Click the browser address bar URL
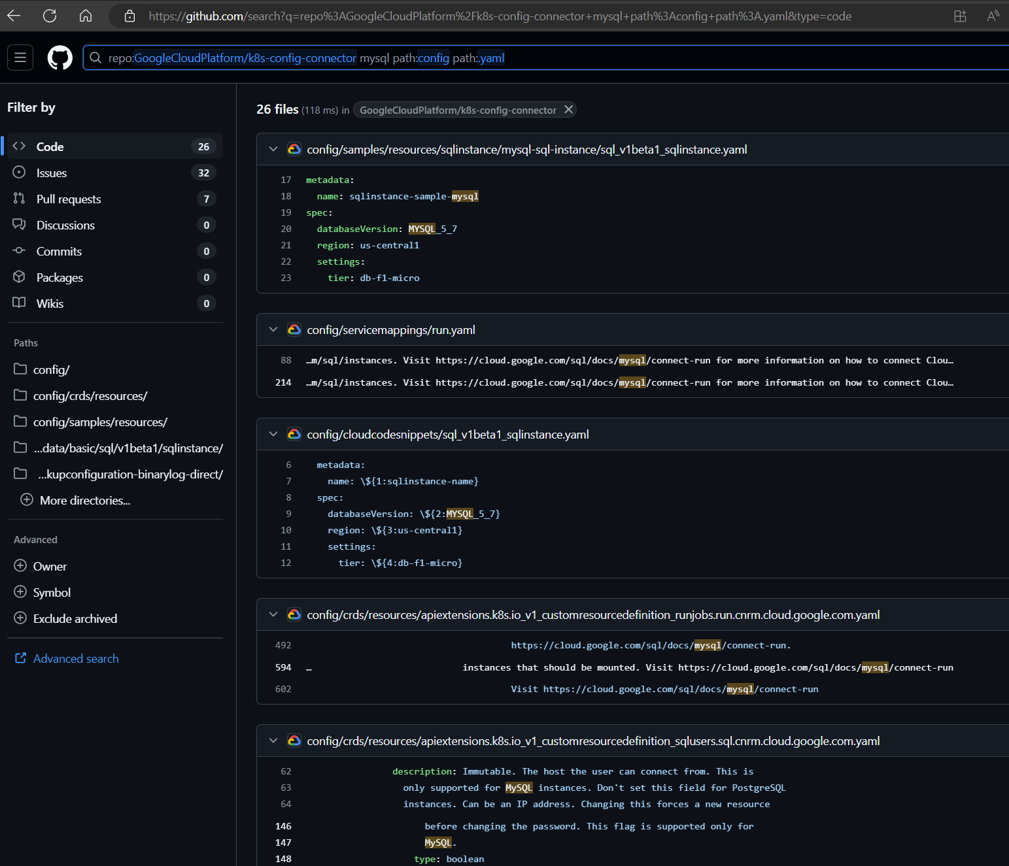The width and height of the screenshot is (1009, 866). pyautogui.click(x=500, y=16)
